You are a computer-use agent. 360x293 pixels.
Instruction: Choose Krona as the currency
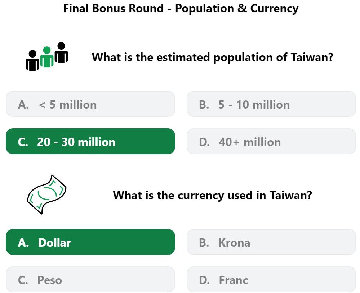click(x=271, y=242)
